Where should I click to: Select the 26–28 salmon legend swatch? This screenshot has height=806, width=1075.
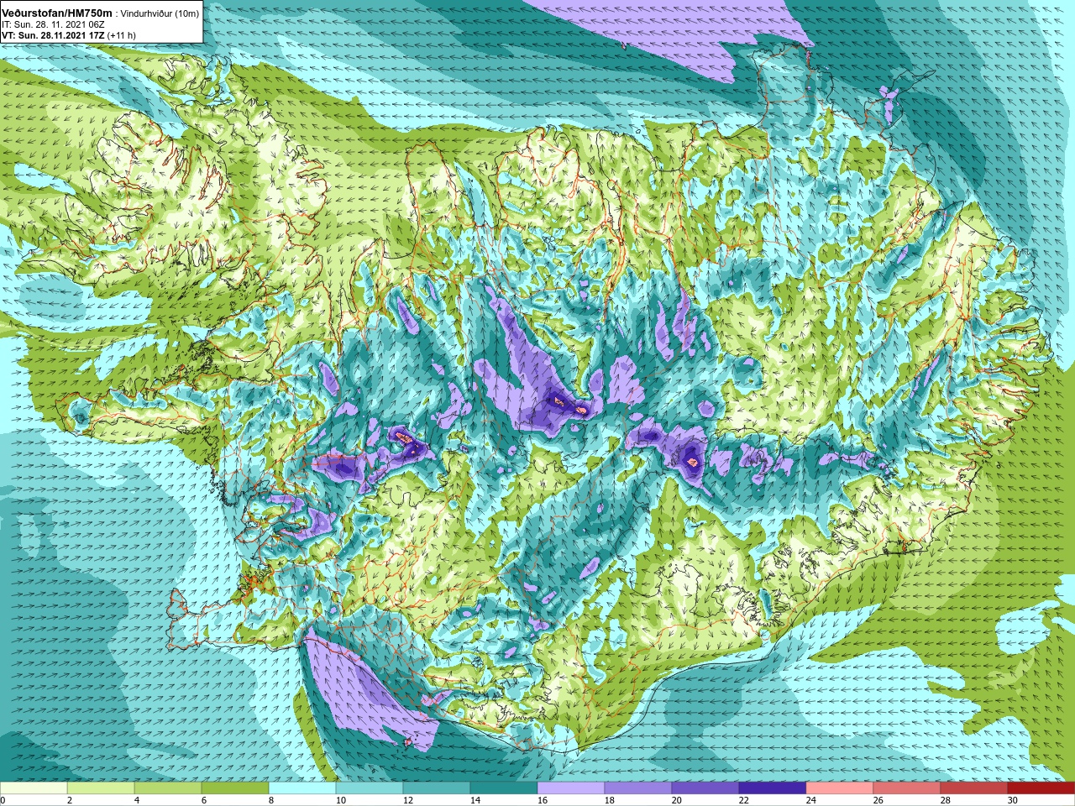click(907, 788)
